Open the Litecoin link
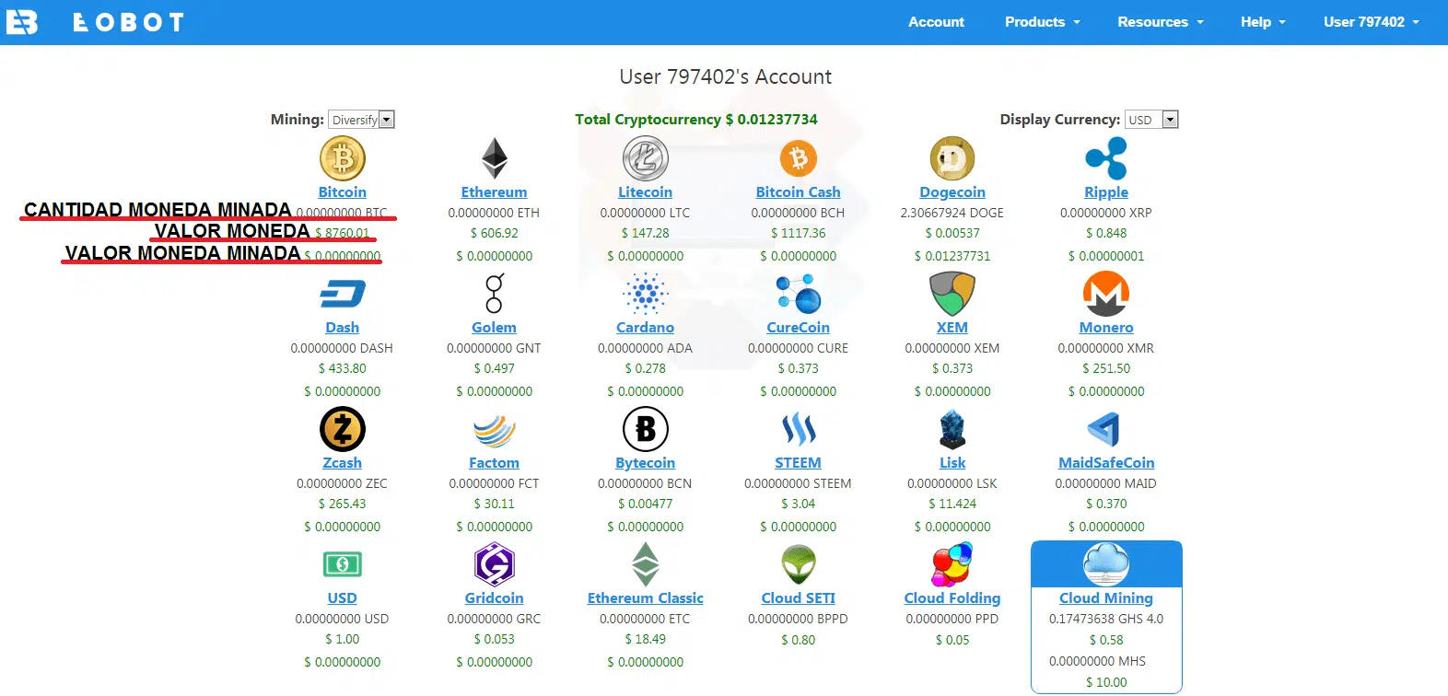The width and height of the screenshot is (1448, 696). click(645, 192)
